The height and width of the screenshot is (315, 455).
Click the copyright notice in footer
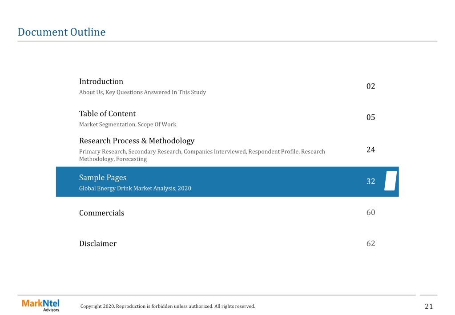[x=168, y=306]
